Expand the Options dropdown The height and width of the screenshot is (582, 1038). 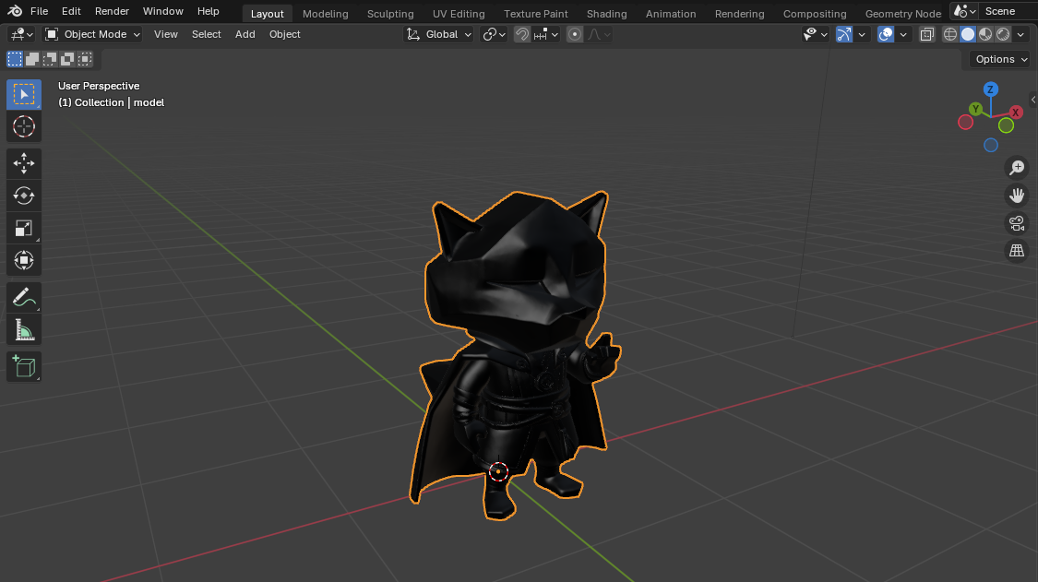[x=1000, y=59]
